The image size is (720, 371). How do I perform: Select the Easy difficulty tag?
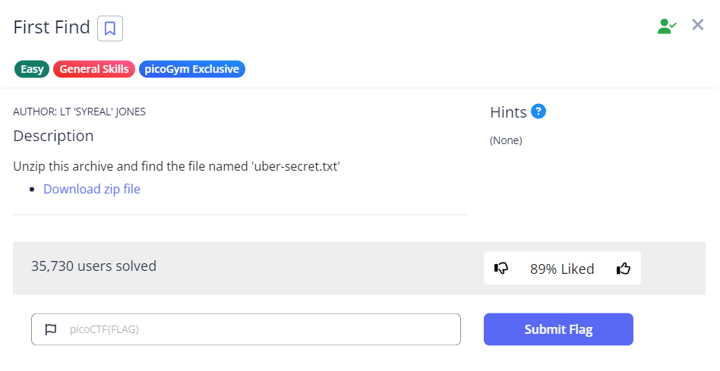pos(32,69)
